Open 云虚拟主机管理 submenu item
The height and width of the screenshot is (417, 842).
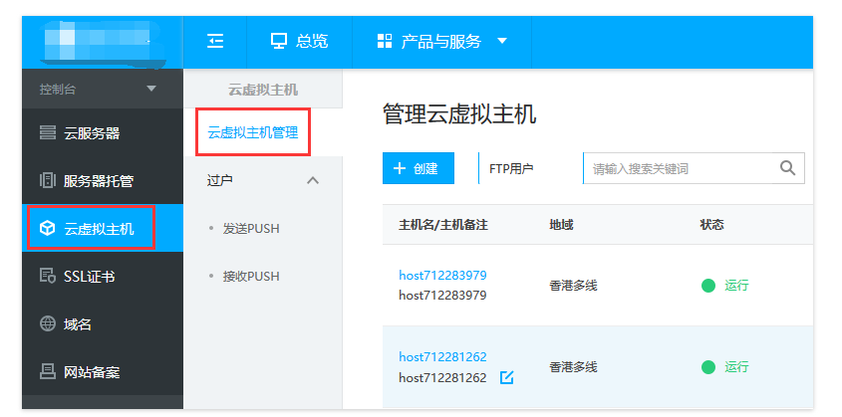click(253, 133)
